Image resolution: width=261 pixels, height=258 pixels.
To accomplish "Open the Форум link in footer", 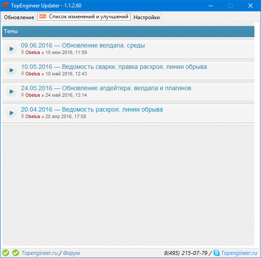I will click(x=72, y=253).
